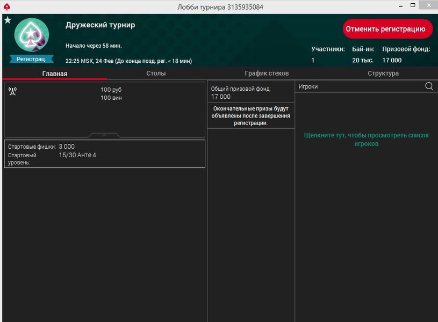438x322 pixels.
Task: Click the 100 руб prize description text
Action: coord(111,90)
